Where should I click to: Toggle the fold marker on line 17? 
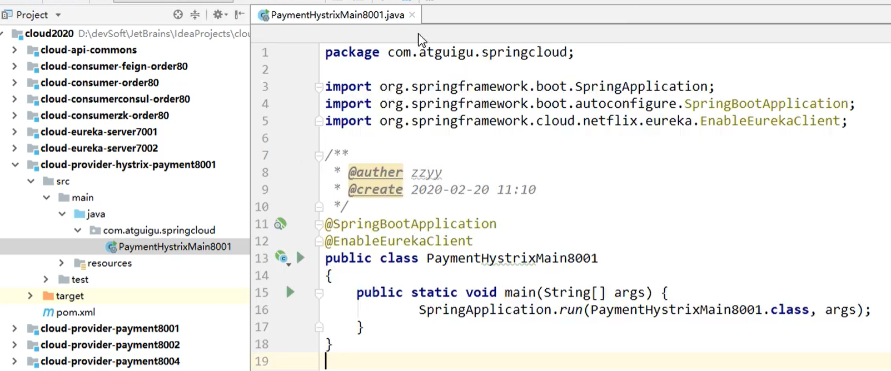pyautogui.click(x=318, y=327)
